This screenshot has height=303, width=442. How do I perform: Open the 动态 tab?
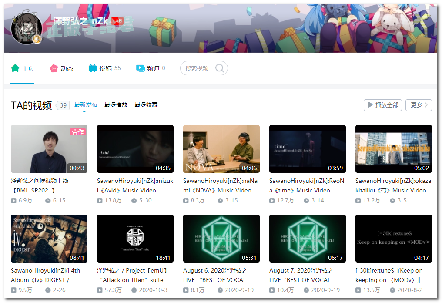tap(61, 68)
